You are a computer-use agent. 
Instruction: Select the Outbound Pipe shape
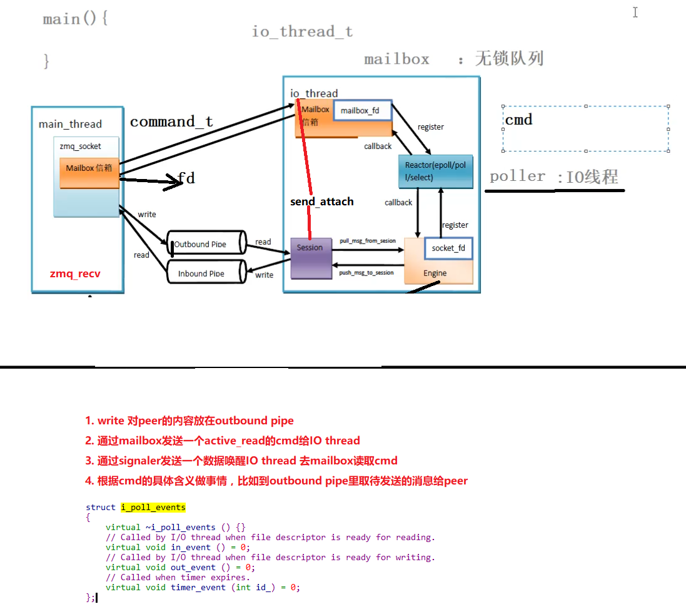click(206, 242)
